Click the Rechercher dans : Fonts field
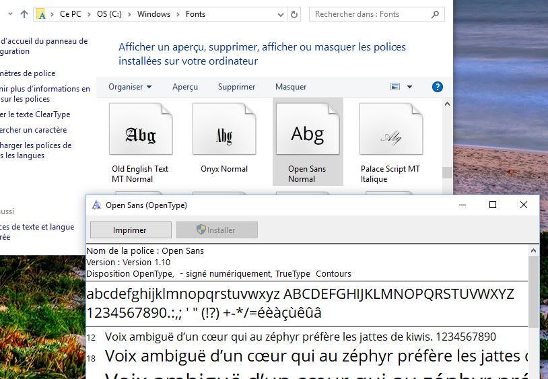The height and width of the screenshot is (379, 548). tap(377, 14)
